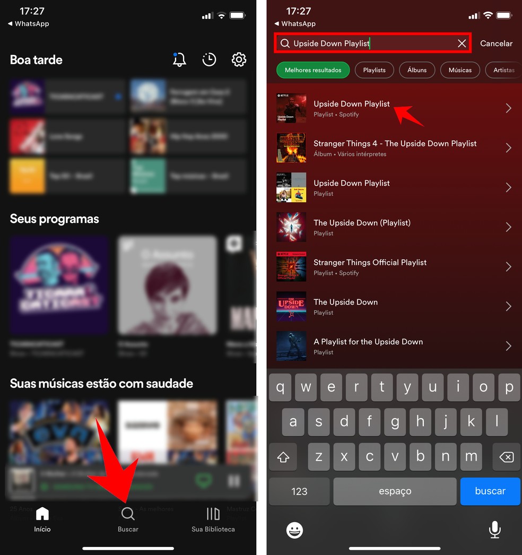
Task: Pause playback in the mini player
Action: [x=233, y=480]
